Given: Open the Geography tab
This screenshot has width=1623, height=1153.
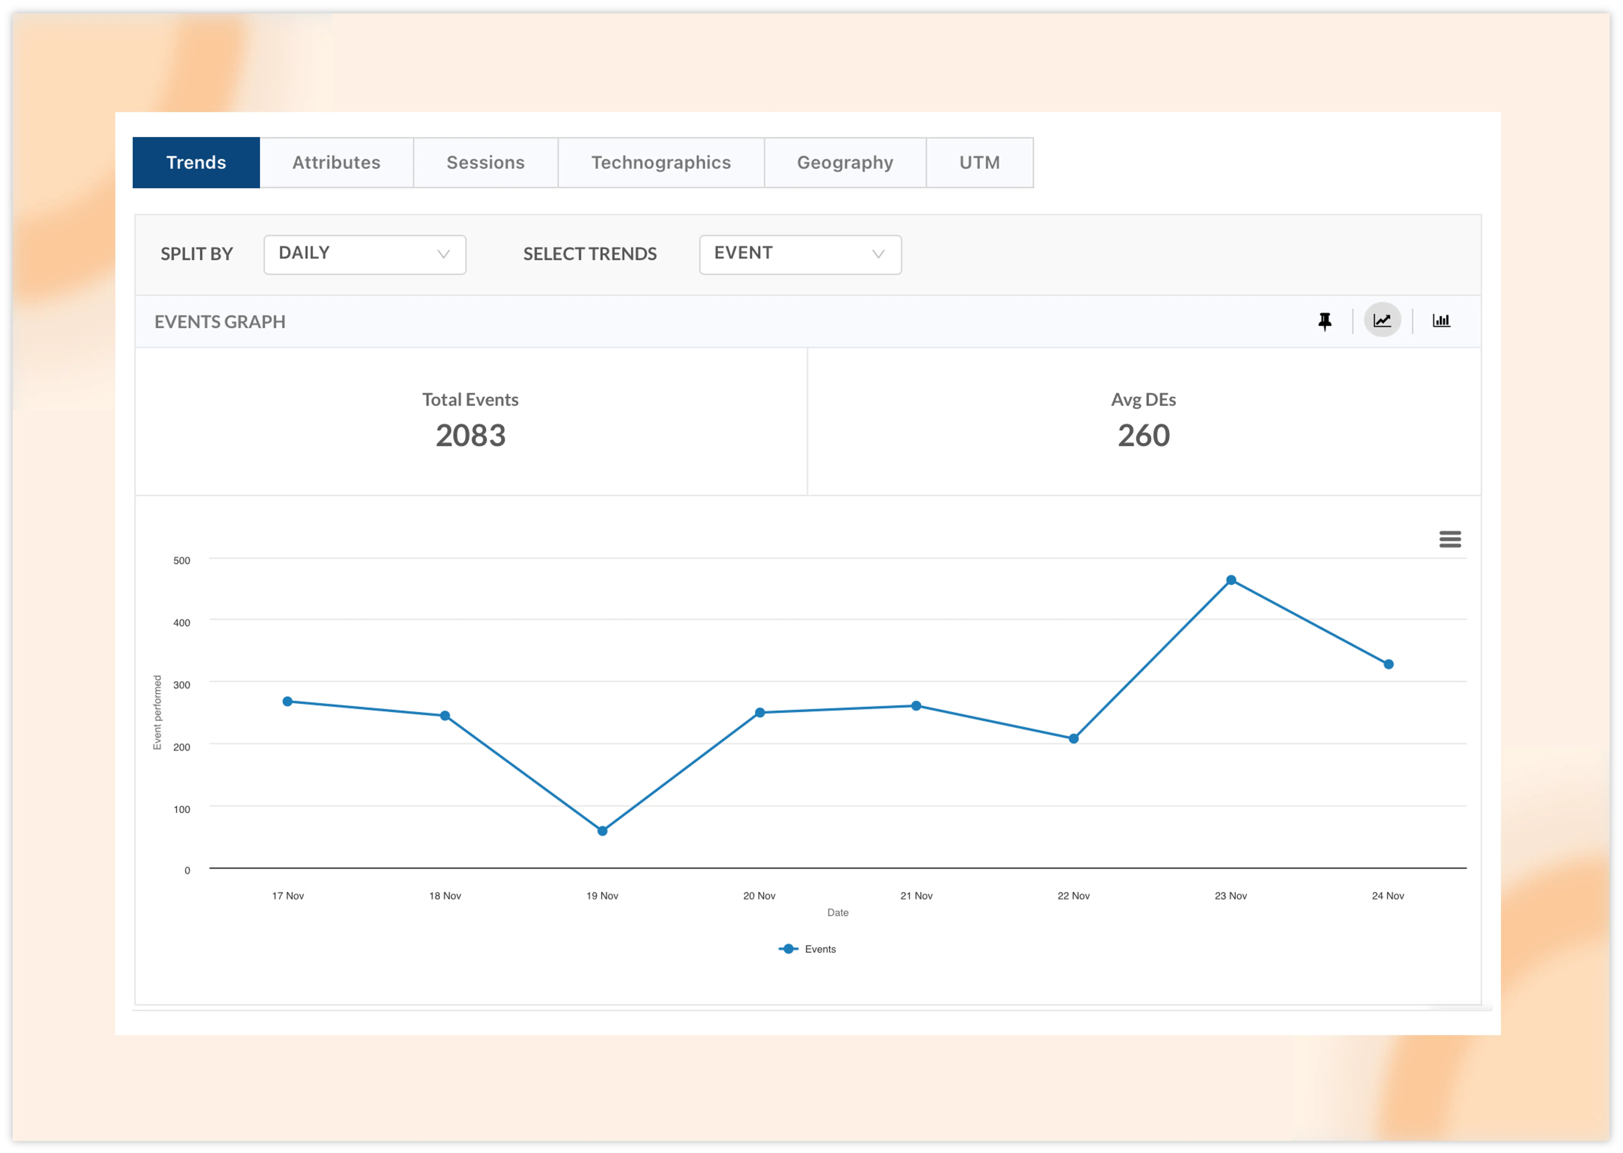Looking at the screenshot, I should (845, 163).
